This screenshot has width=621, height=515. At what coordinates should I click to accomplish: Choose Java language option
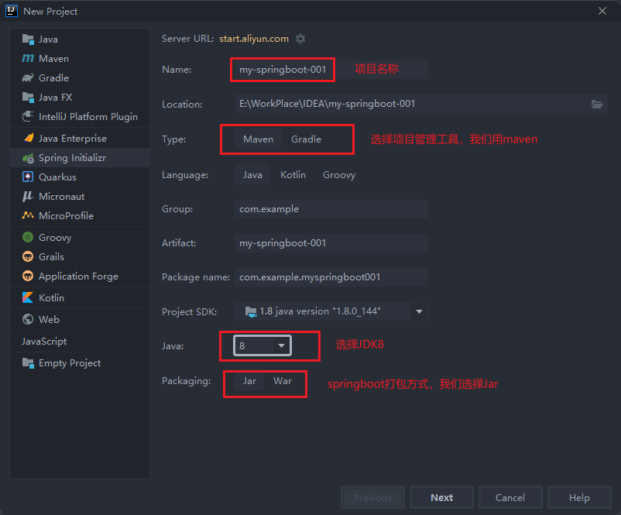252,175
